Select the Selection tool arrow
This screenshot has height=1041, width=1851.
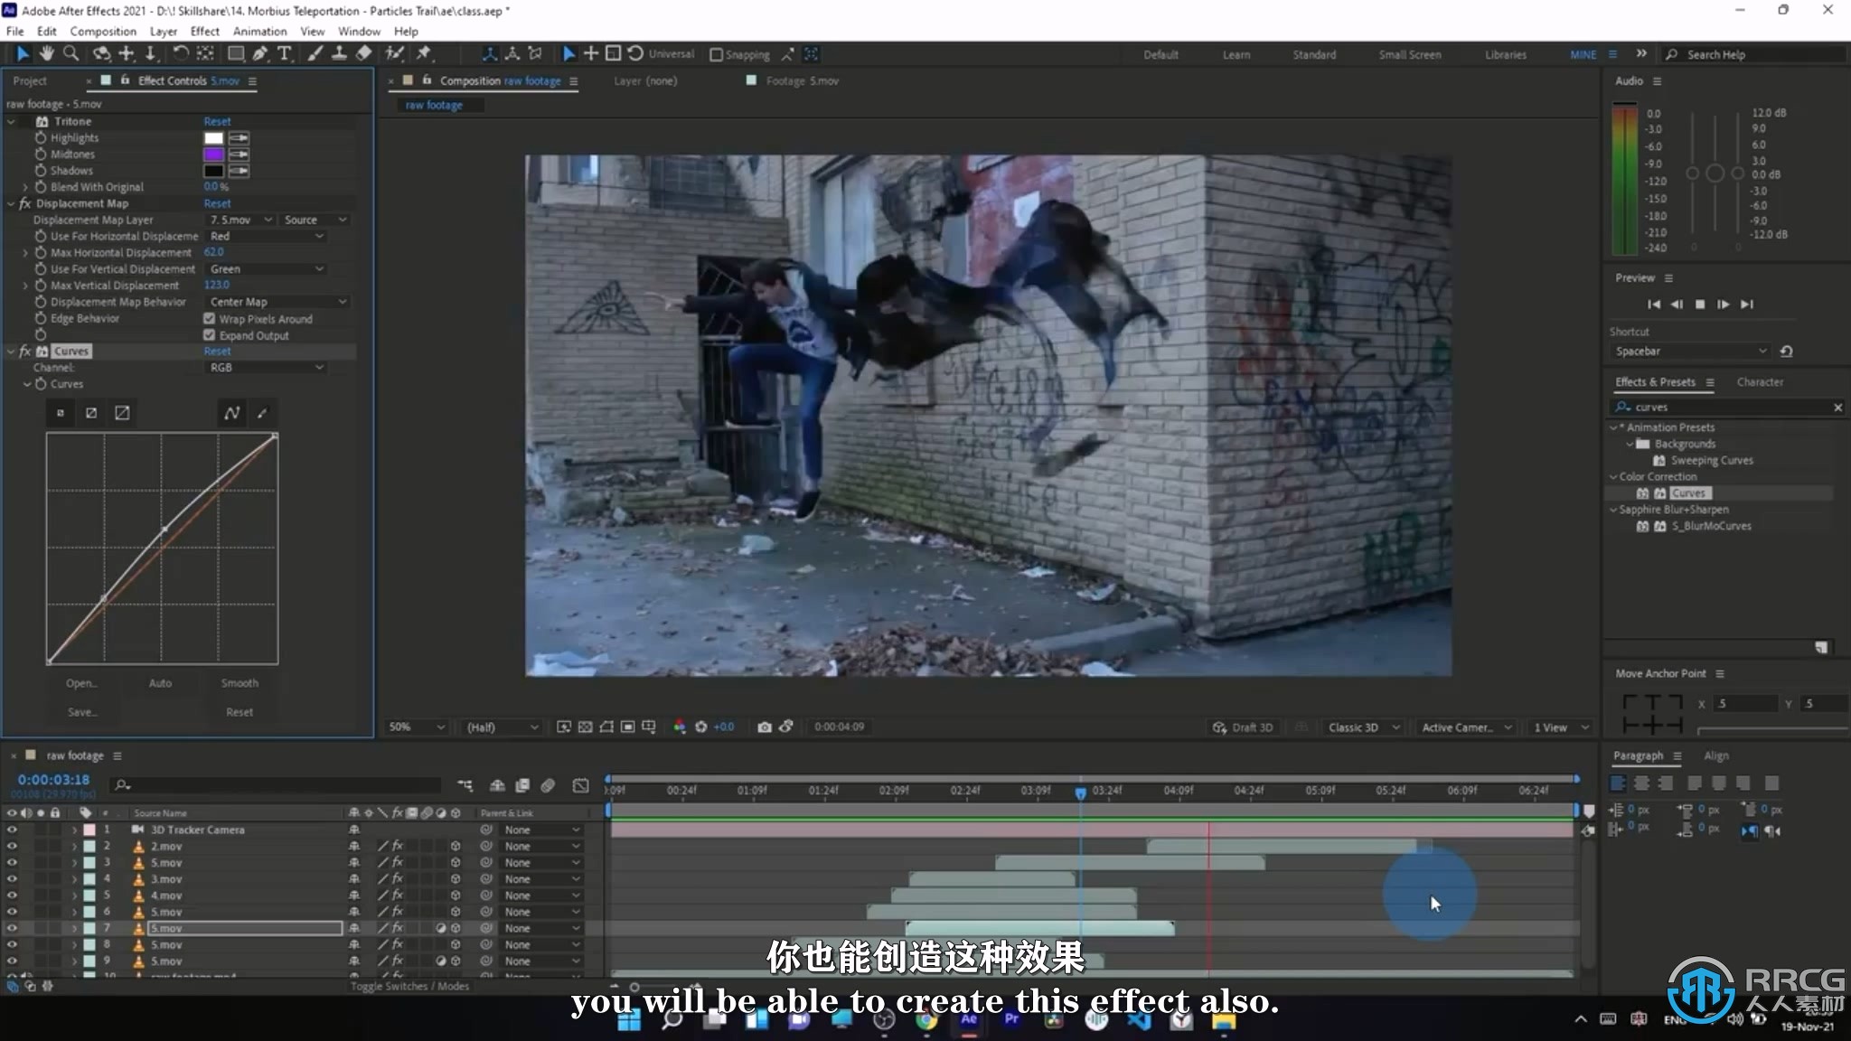pyautogui.click(x=23, y=54)
